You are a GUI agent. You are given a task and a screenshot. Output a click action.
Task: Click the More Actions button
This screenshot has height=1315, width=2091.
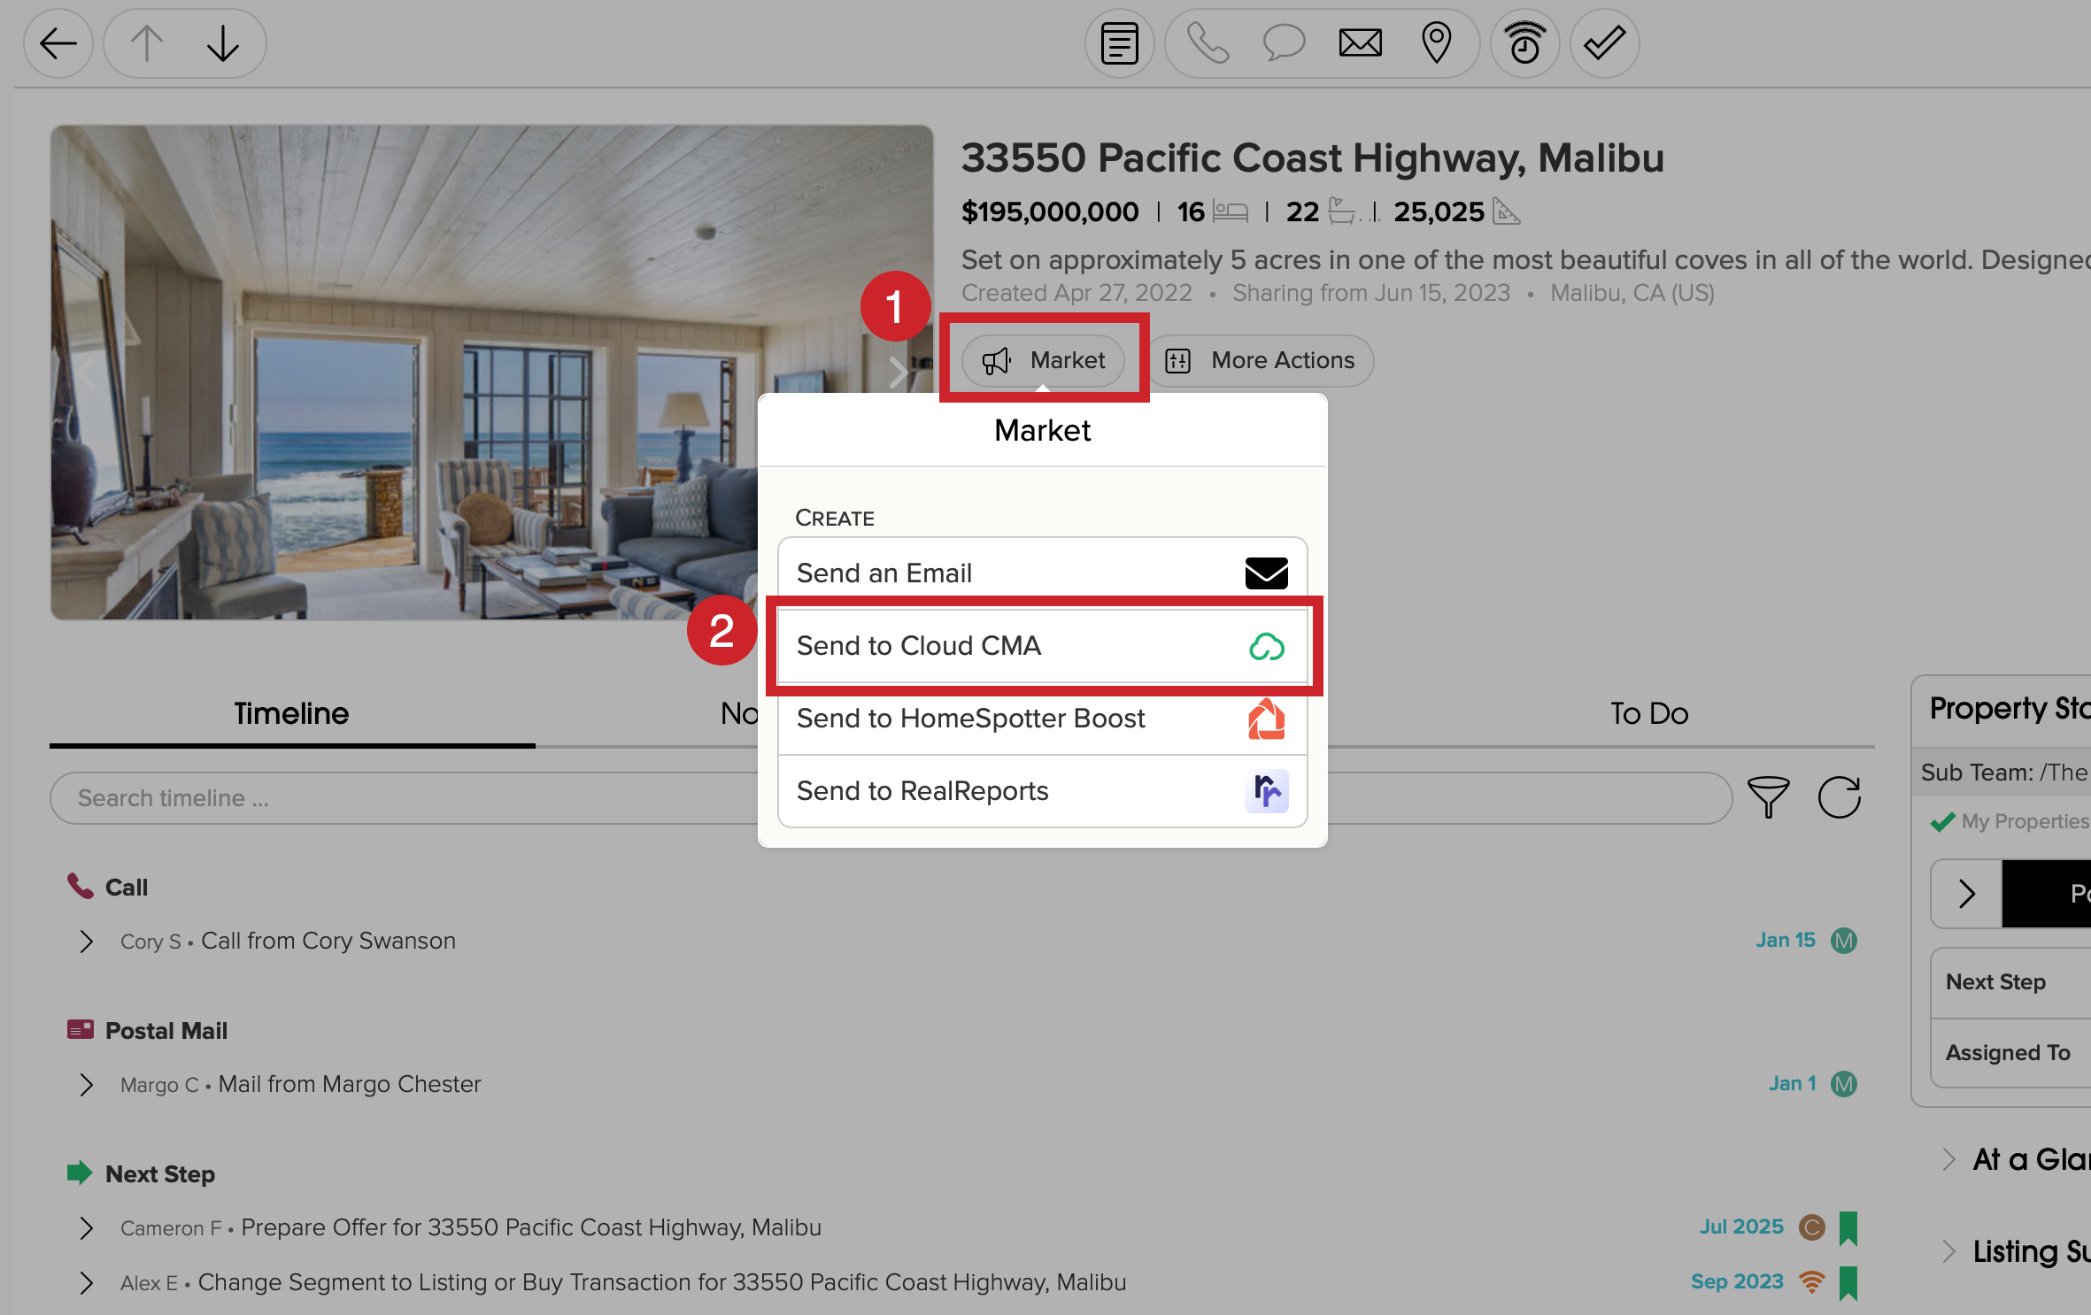[1261, 360]
